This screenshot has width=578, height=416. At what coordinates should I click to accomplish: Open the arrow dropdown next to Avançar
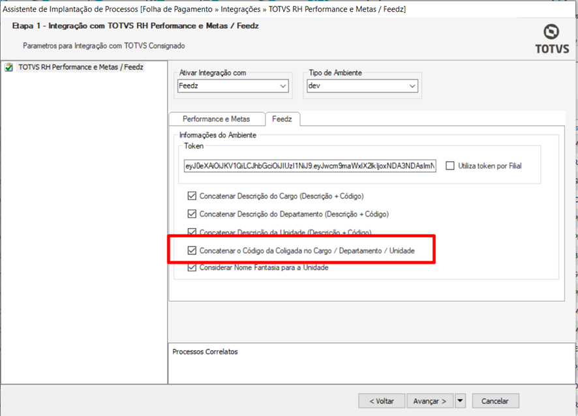click(460, 401)
